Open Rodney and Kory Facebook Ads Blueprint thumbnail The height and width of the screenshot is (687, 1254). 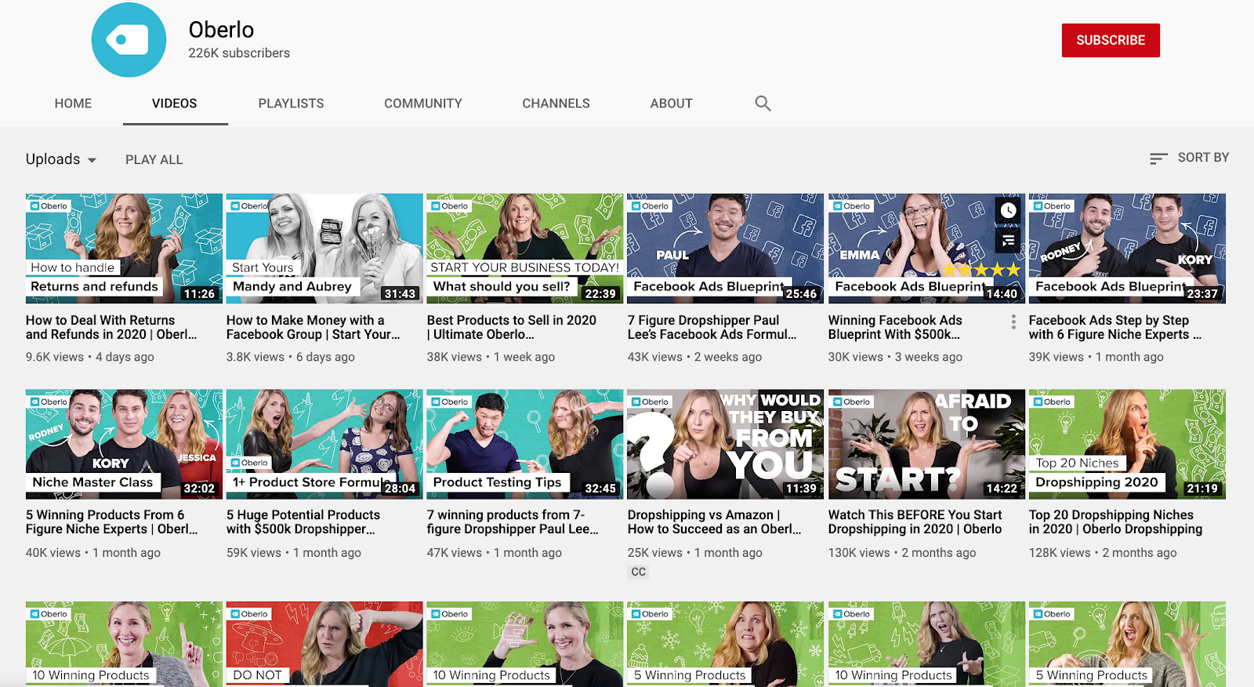pyautogui.click(x=1127, y=249)
